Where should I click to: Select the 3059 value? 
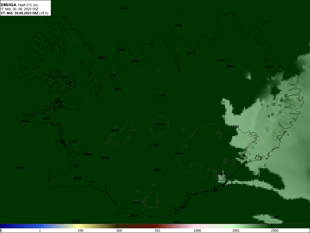click(179, 153)
